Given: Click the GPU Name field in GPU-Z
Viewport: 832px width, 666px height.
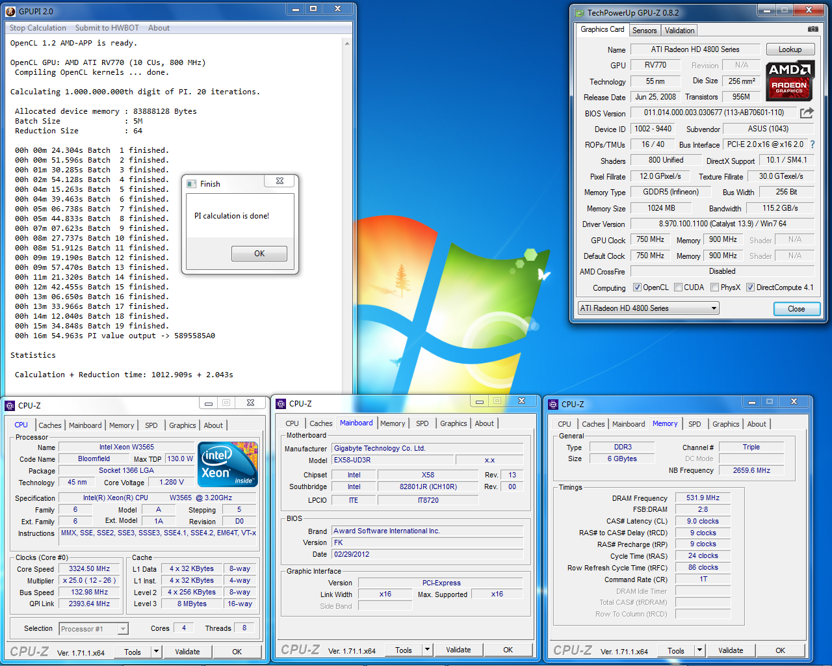Looking at the screenshot, I should pyautogui.click(x=695, y=49).
